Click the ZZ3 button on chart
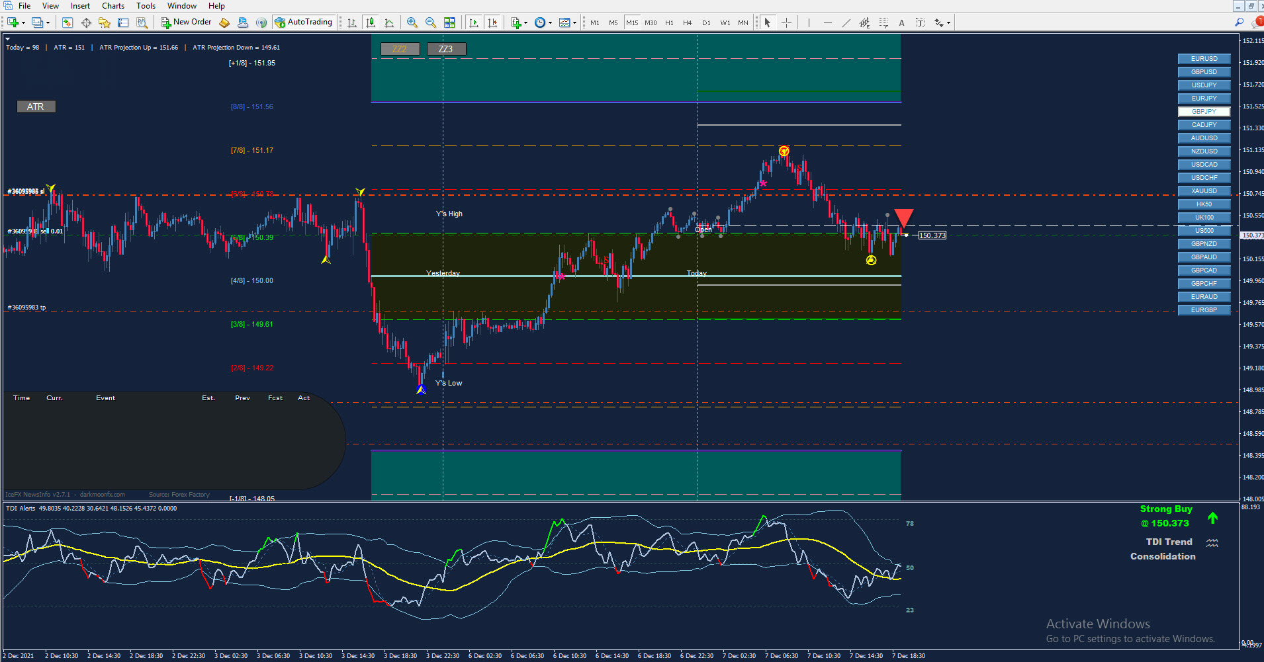Viewport: 1264px width, 662px height. (x=446, y=49)
